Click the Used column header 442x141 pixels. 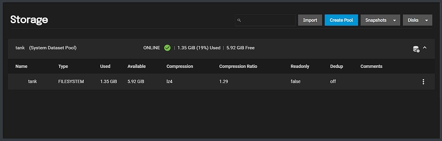click(x=105, y=66)
